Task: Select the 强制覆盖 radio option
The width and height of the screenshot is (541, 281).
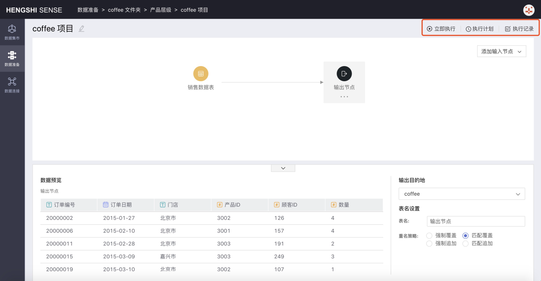Action: point(429,236)
